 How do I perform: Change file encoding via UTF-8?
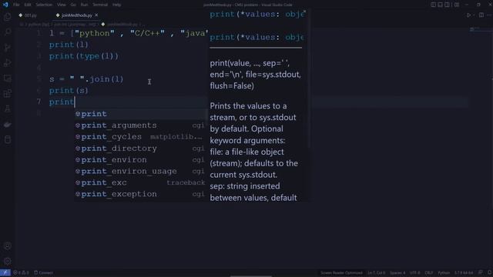coord(414,272)
